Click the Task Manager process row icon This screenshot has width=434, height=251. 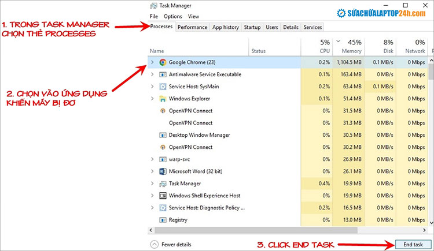coord(163,183)
